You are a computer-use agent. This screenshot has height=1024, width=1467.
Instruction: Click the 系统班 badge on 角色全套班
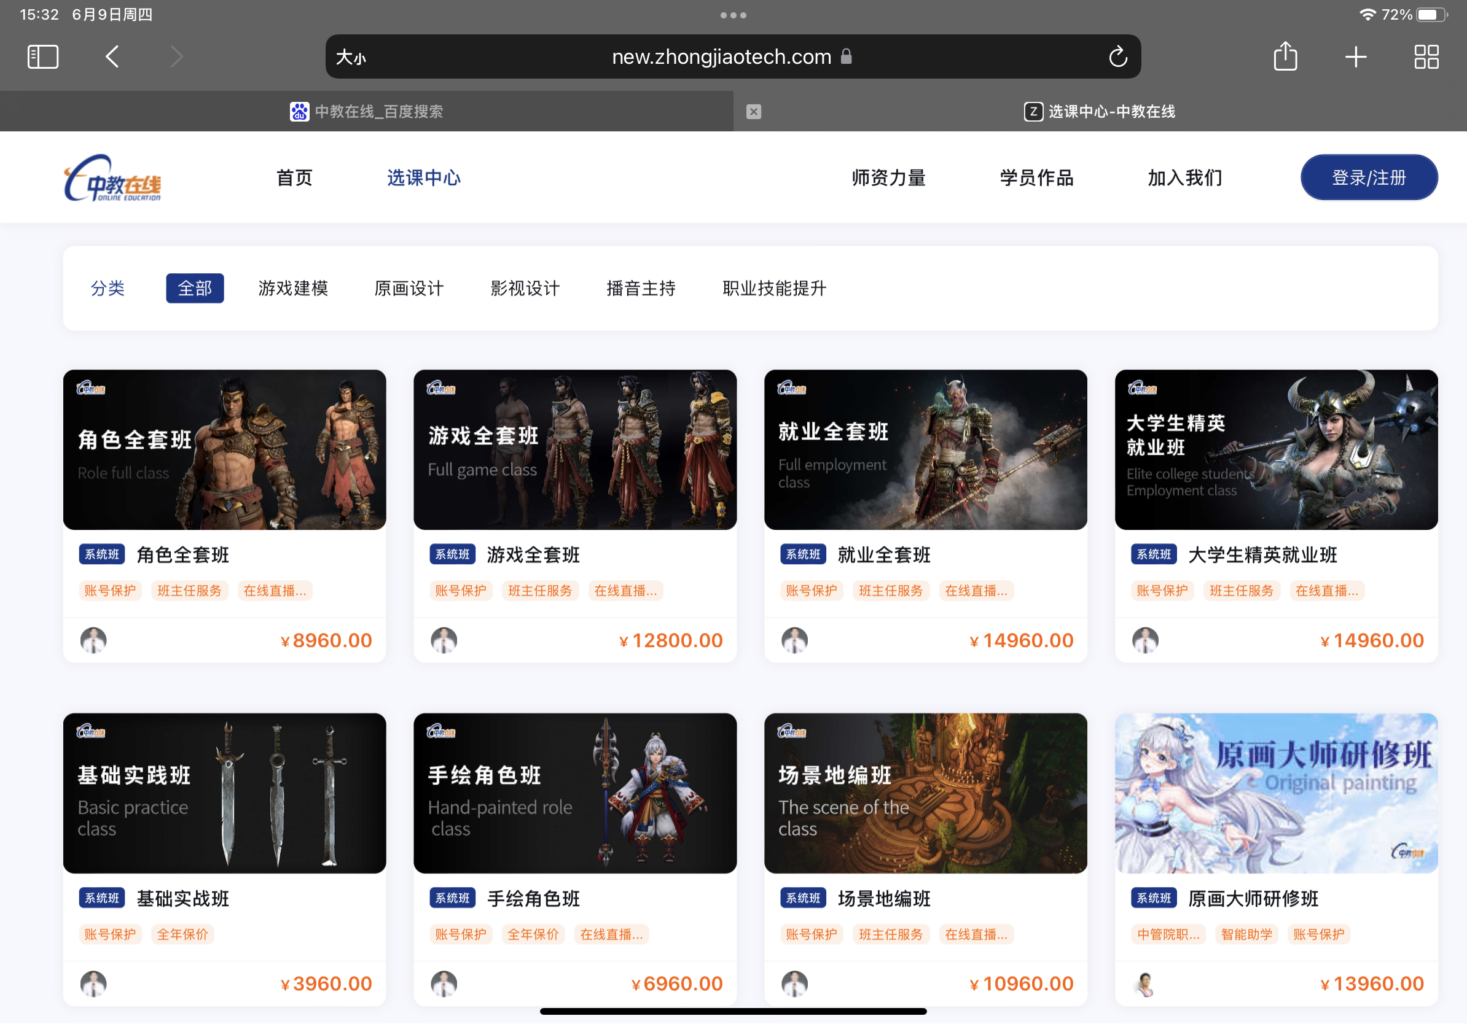[102, 554]
